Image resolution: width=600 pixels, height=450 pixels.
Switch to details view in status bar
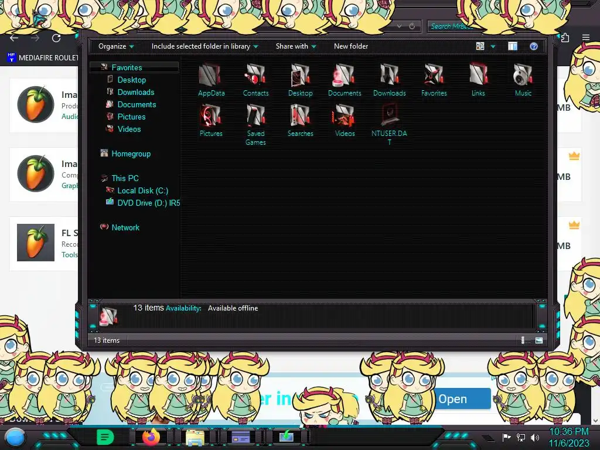pyautogui.click(x=523, y=340)
